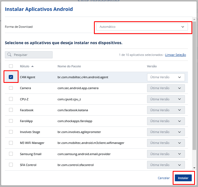Select the C4M Agent label

(x=28, y=77)
